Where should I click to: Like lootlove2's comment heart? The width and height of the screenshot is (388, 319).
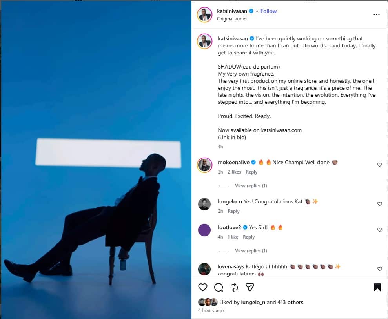click(379, 230)
